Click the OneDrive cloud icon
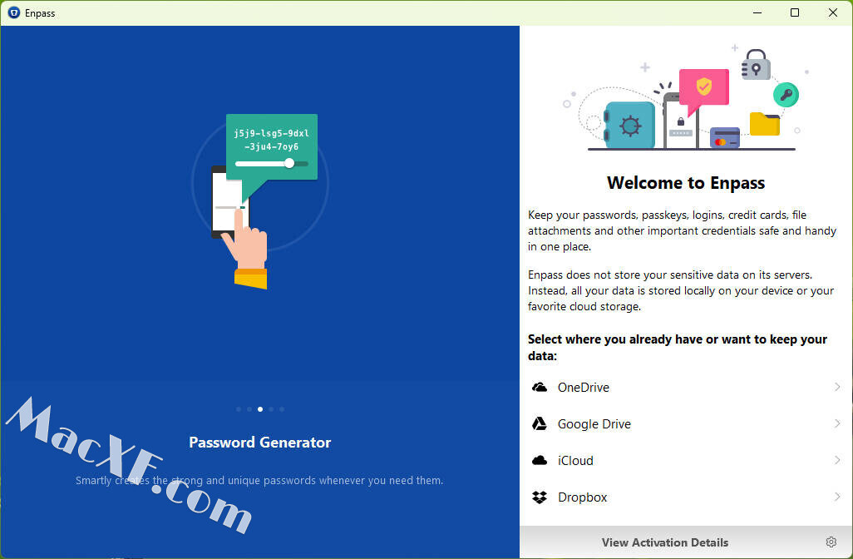Image resolution: width=853 pixels, height=559 pixels. point(539,388)
